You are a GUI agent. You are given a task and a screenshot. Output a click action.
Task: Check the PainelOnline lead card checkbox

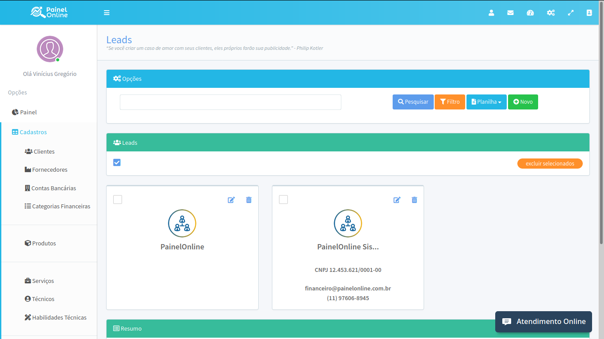pyautogui.click(x=118, y=200)
